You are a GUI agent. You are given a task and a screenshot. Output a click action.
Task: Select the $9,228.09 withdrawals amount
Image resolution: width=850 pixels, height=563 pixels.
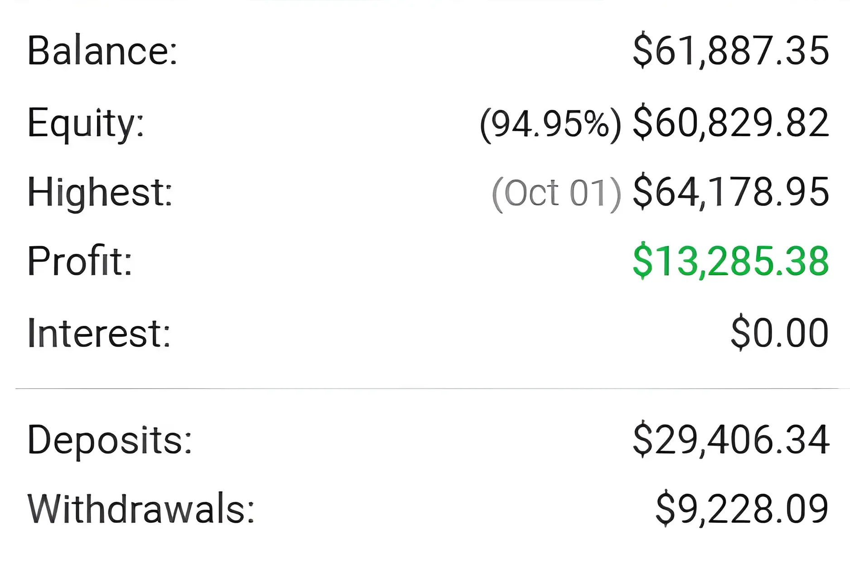coord(742,509)
